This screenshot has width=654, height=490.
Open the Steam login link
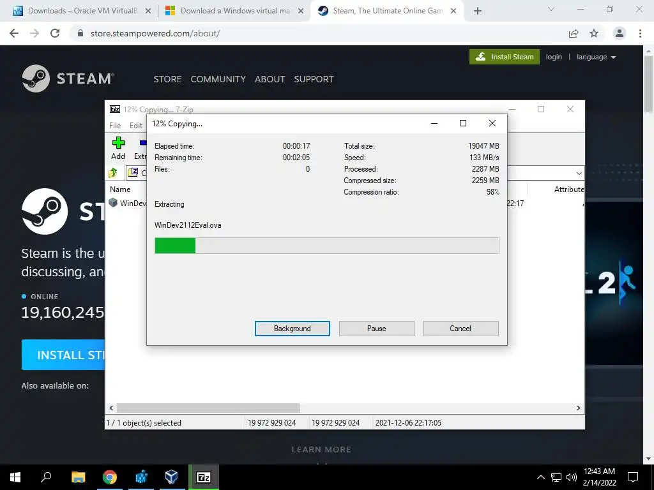pos(554,57)
